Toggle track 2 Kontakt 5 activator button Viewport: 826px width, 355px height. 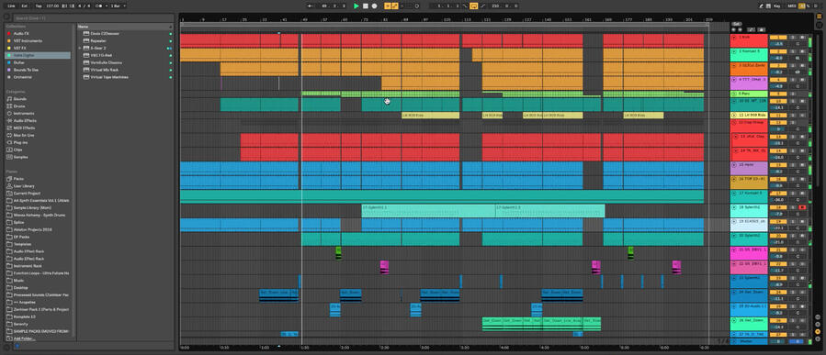click(x=778, y=51)
